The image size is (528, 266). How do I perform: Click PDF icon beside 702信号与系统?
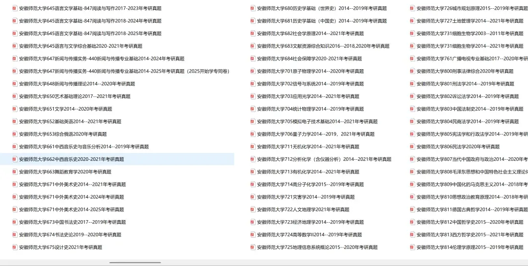[253, 83]
